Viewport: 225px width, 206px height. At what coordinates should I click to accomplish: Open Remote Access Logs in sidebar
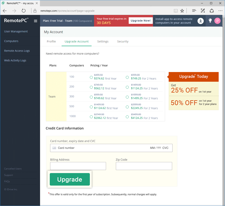point(17,51)
